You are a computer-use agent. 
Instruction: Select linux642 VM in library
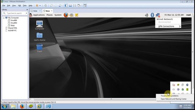pyautogui.click(x=14, y=23)
